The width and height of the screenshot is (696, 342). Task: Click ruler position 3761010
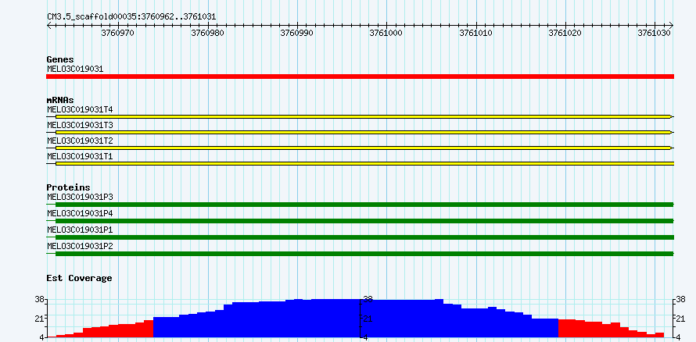pyautogui.click(x=475, y=33)
